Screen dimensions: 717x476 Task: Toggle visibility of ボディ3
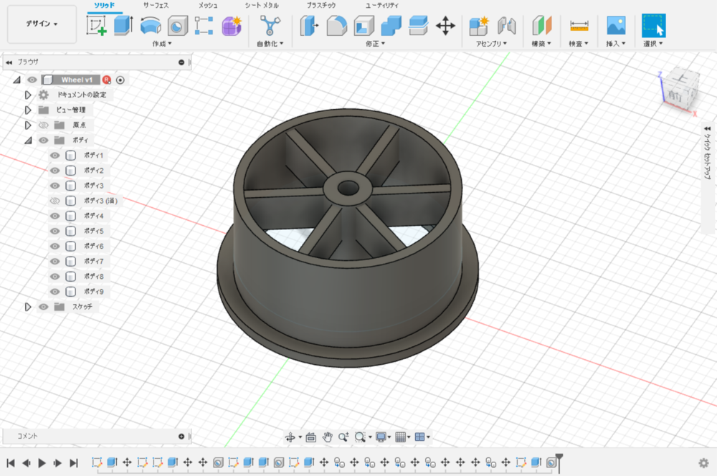[55, 186]
